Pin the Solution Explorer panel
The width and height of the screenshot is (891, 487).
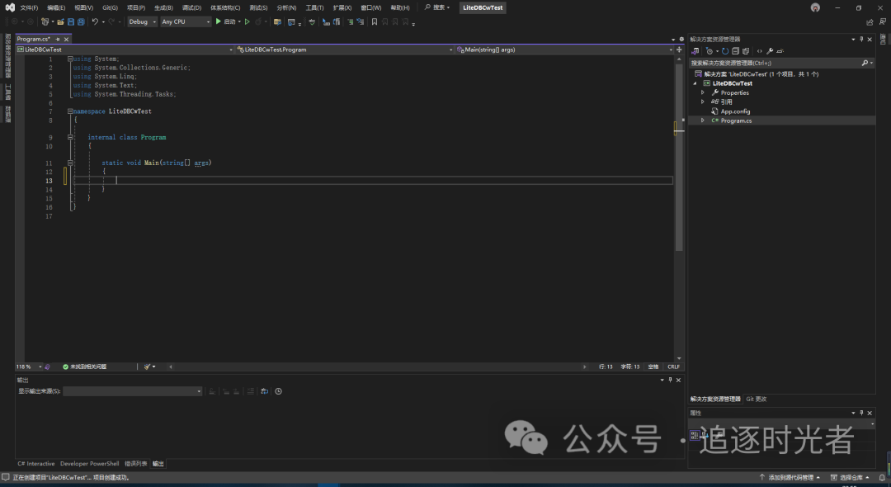(861, 40)
